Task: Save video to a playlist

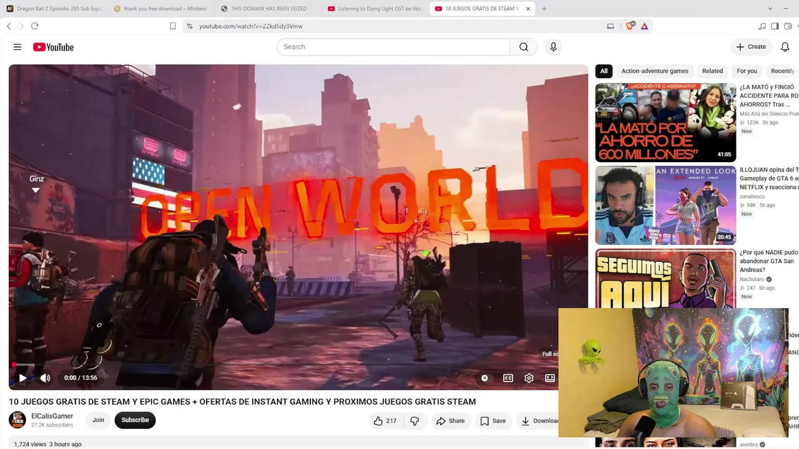Action: 493,421
